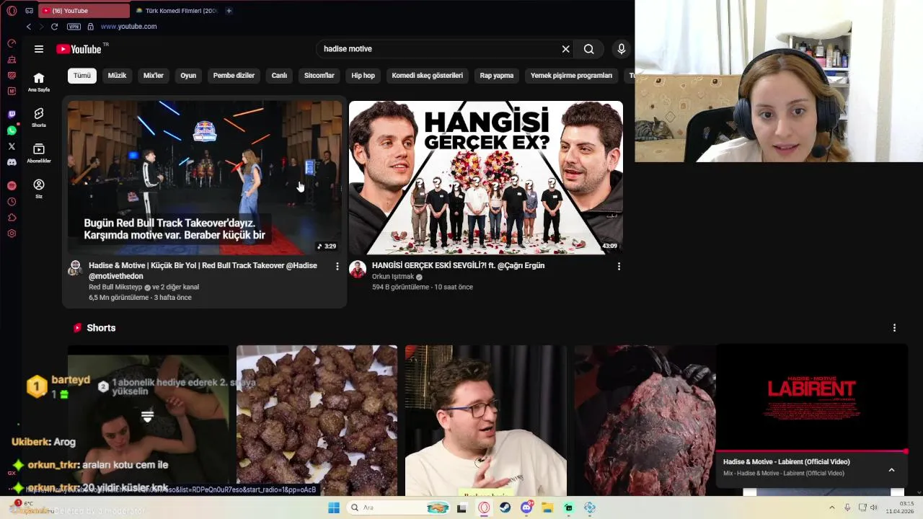Screen dimensions: 923x519
Task: Open Shorts from YouTube sidebar
Action: pos(39,117)
